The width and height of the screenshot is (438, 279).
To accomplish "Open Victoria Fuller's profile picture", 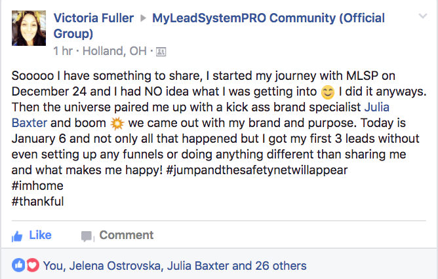I will [x=29, y=28].
